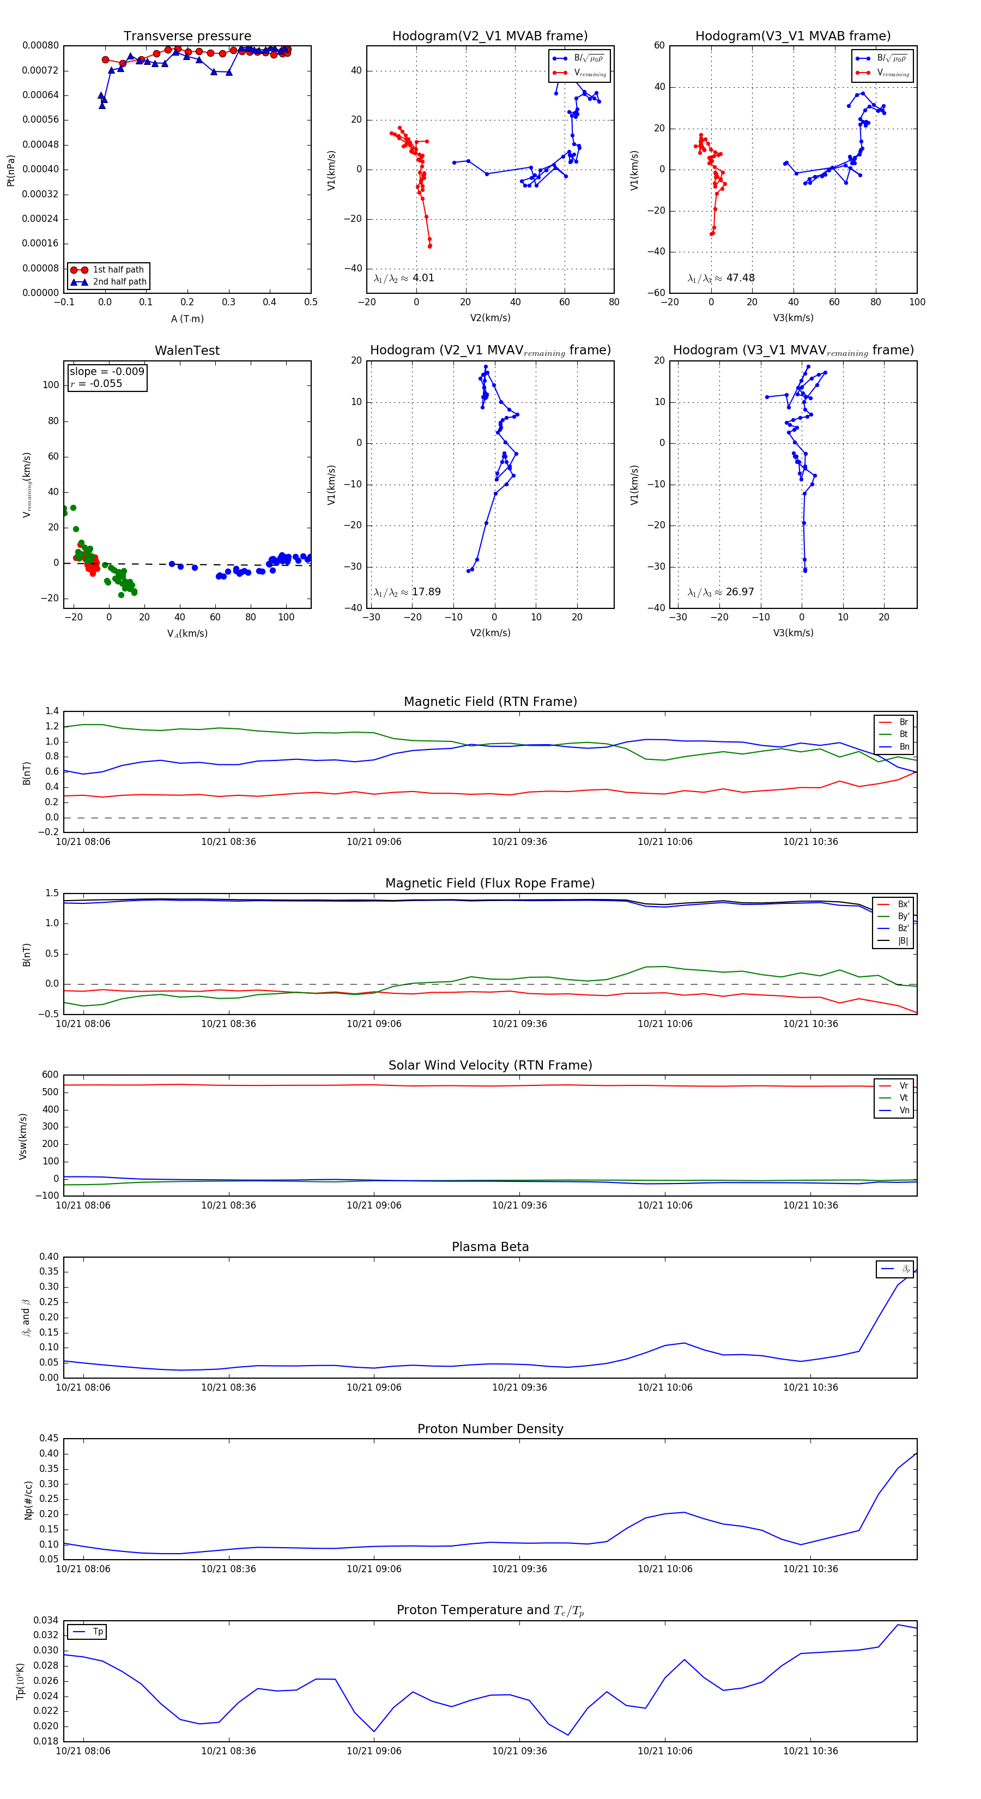This screenshot has height=1799, width=981.
Task: Click the 'Magnetic Field (Flux Rope Frame)' title
Action: 490,884
